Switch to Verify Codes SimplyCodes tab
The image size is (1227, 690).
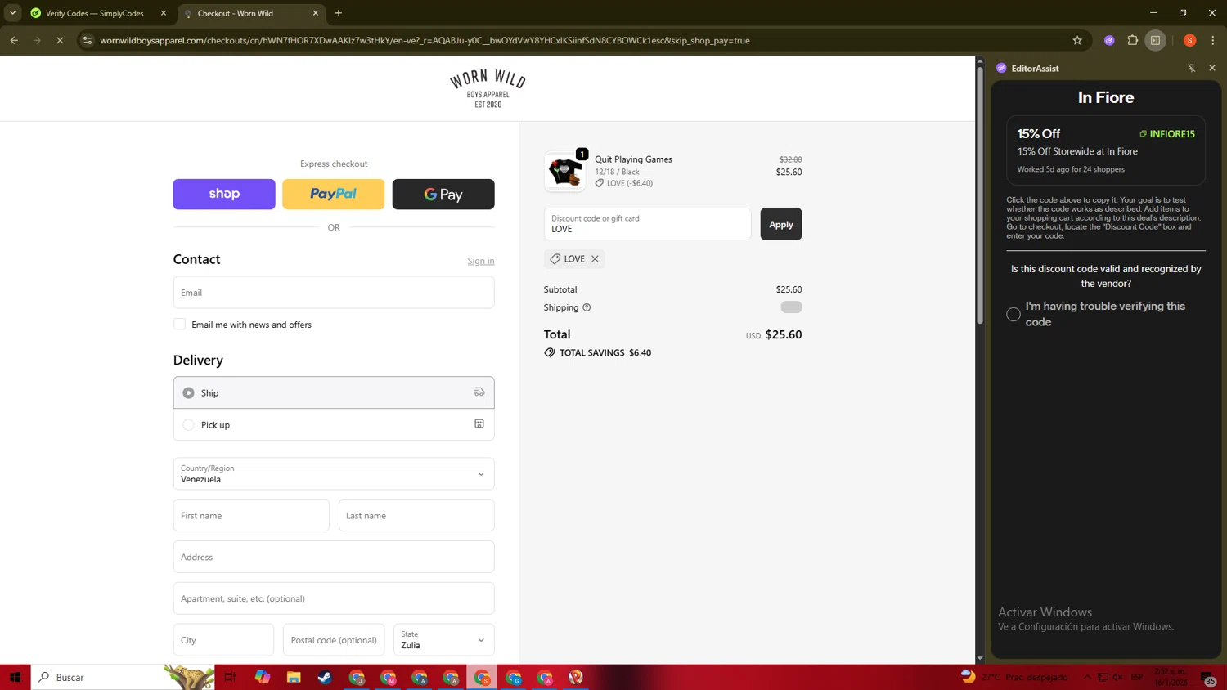click(94, 13)
